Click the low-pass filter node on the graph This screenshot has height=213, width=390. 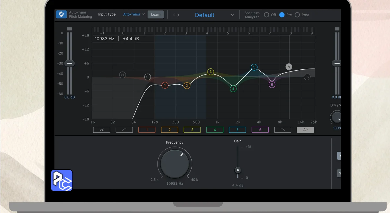307,77
